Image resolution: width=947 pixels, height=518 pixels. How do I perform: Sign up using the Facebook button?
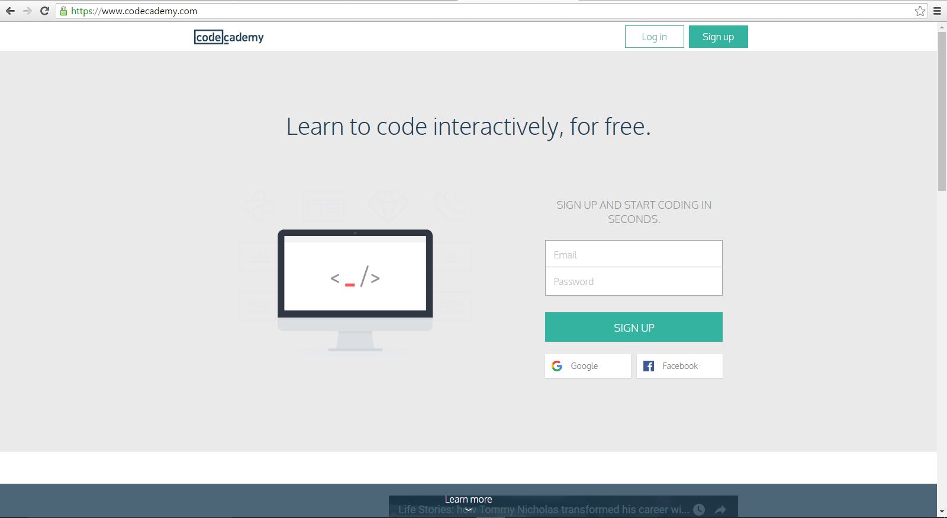(x=679, y=366)
